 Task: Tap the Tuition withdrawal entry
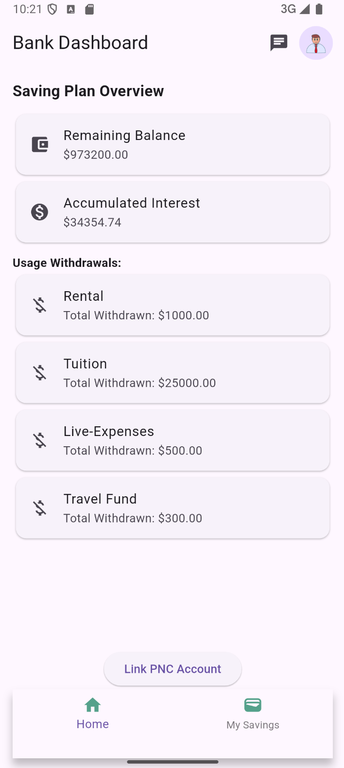(172, 372)
